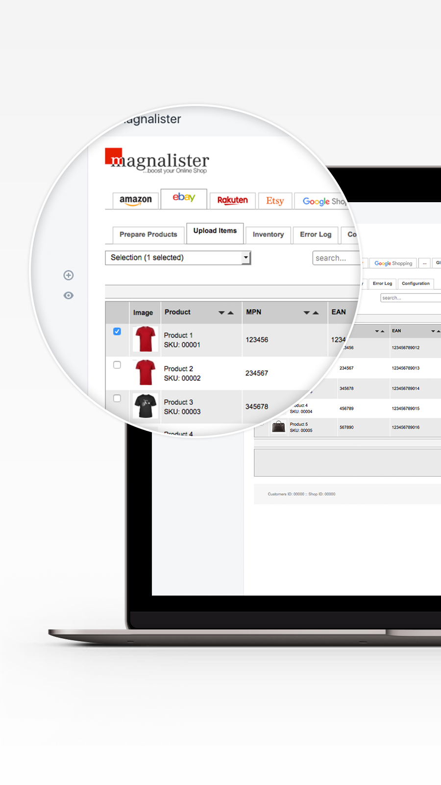This screenshot has width=441, height=785.
Task: Click SKU: 00003 text
Action: (x=182, y=412)
